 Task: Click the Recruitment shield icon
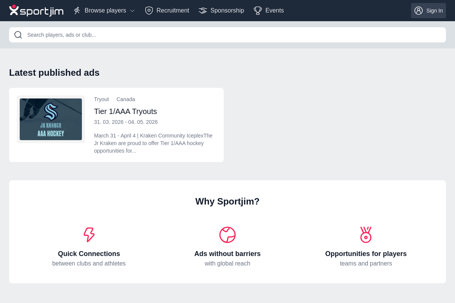point(149,11)
